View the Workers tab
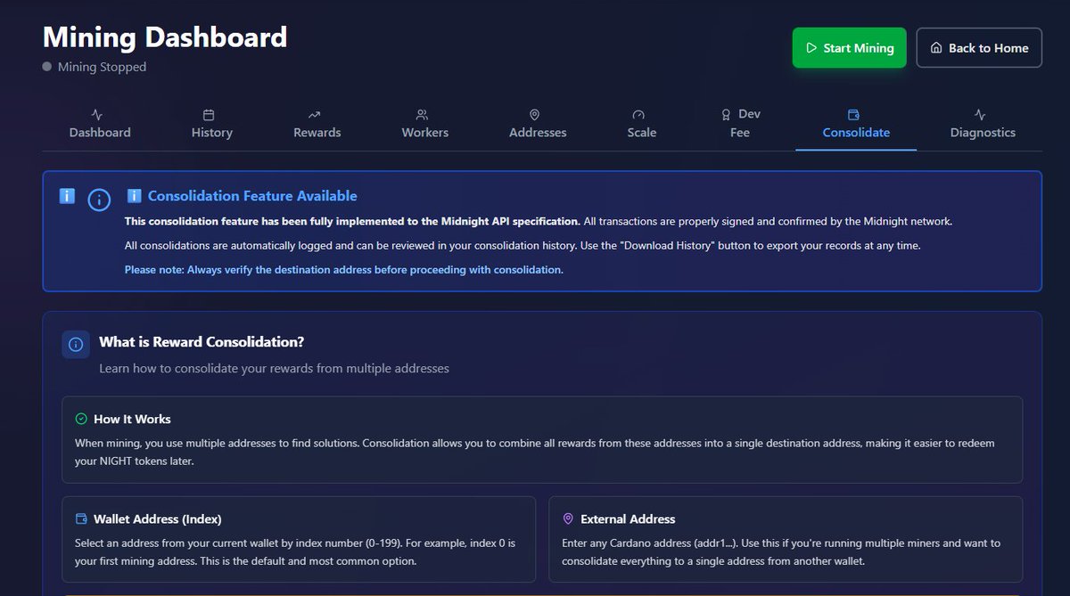 [x=425, y=124]
